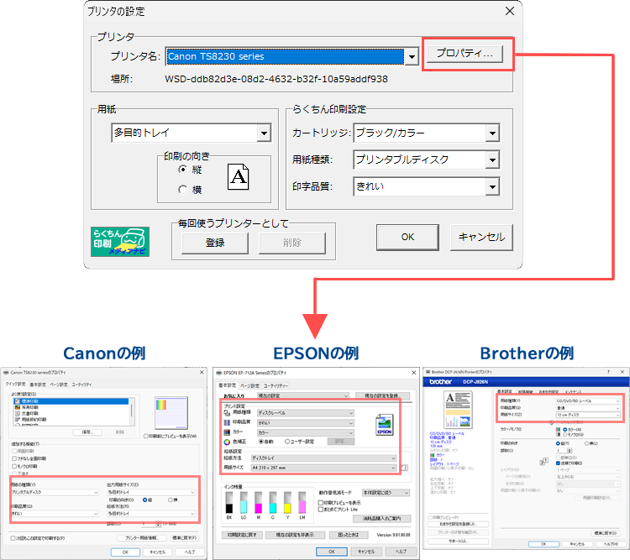Click the EPSON photo page preview icon
630x560 pixels.
[384, 425]
